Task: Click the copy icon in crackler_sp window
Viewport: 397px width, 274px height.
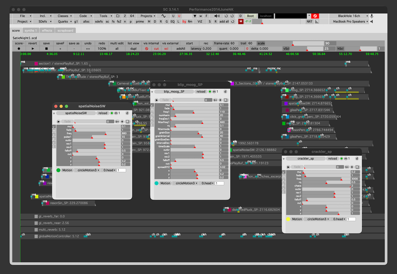Action: point(357,167)
